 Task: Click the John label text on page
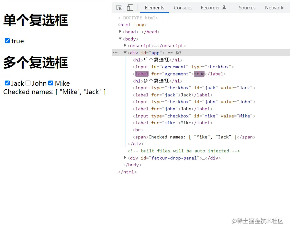click(x=39, y=83)
